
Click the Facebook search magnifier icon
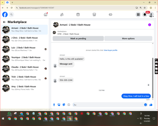tap(11, 14)
